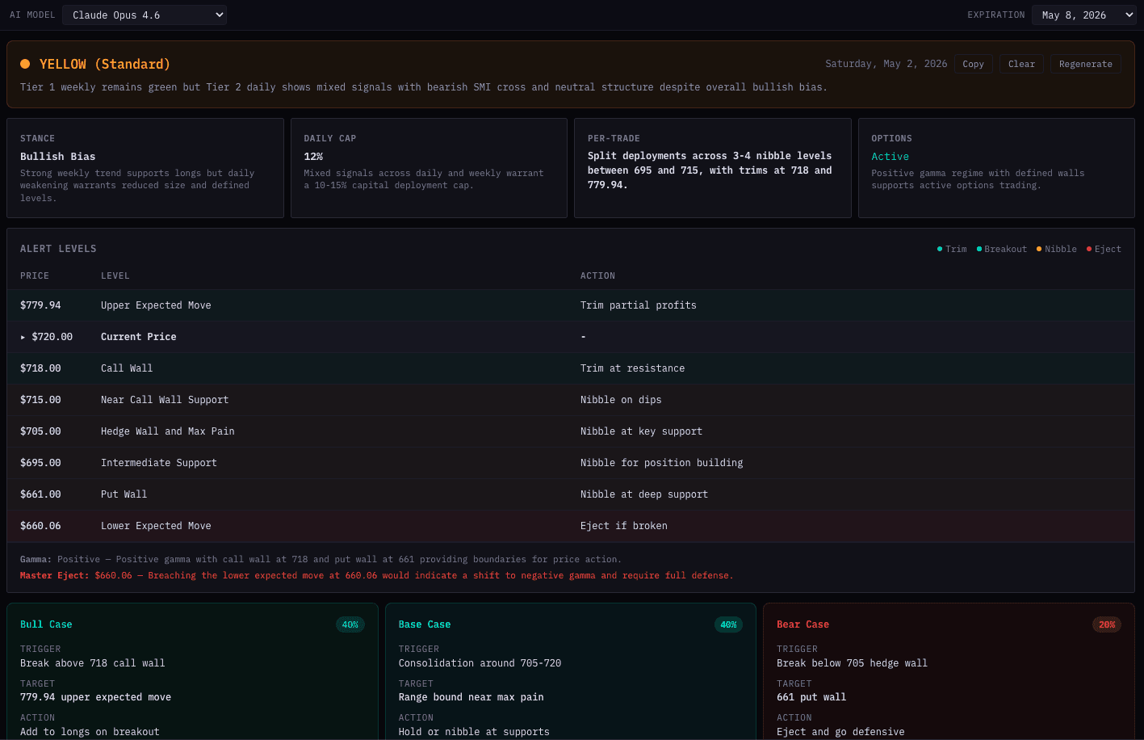Image resolution: width=1144 pixels, height=740 pixels.
Task: Select the $779.94 price cell
Action: (x=40, y=305)
